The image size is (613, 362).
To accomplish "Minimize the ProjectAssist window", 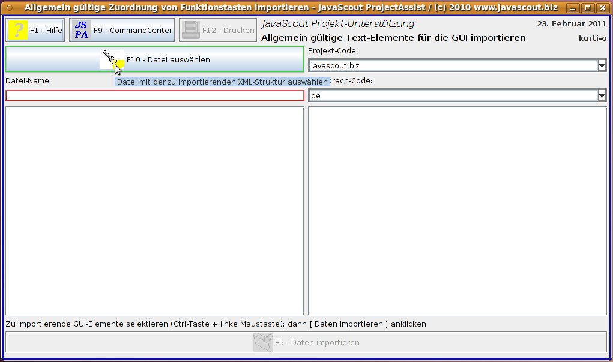I will (x=575, y=8).
